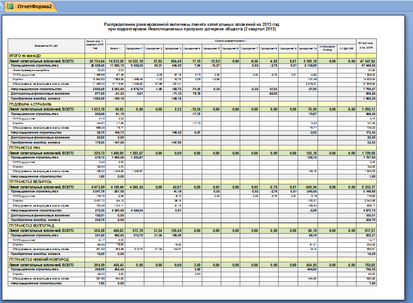Click the value 42,07
Screen dimensions: 413x303
tap(177, 187)
